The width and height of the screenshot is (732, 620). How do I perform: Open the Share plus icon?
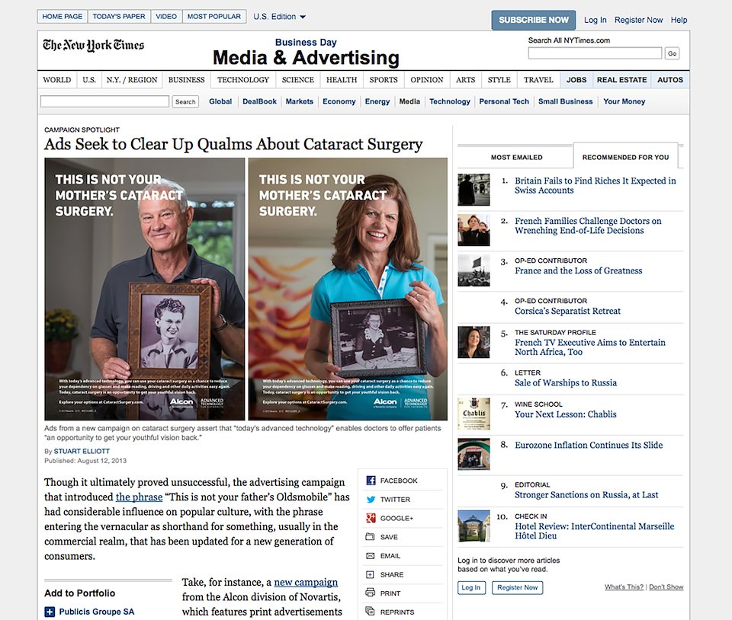pyautogui.click(x=371, y=574)
